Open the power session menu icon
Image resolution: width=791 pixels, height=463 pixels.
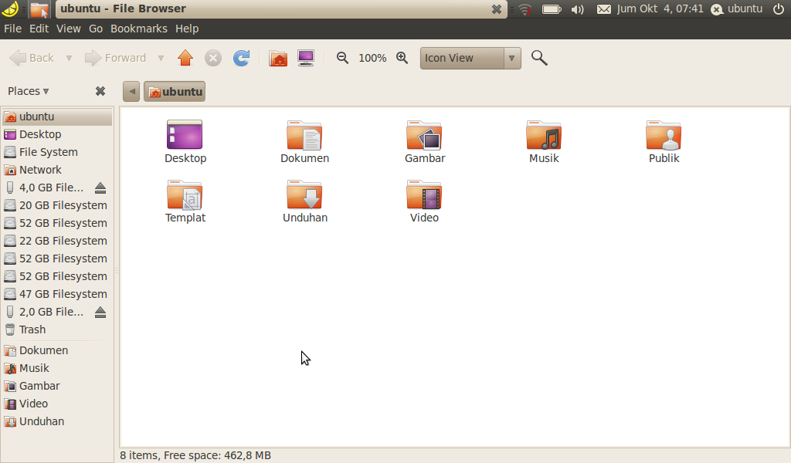[779, 8]
